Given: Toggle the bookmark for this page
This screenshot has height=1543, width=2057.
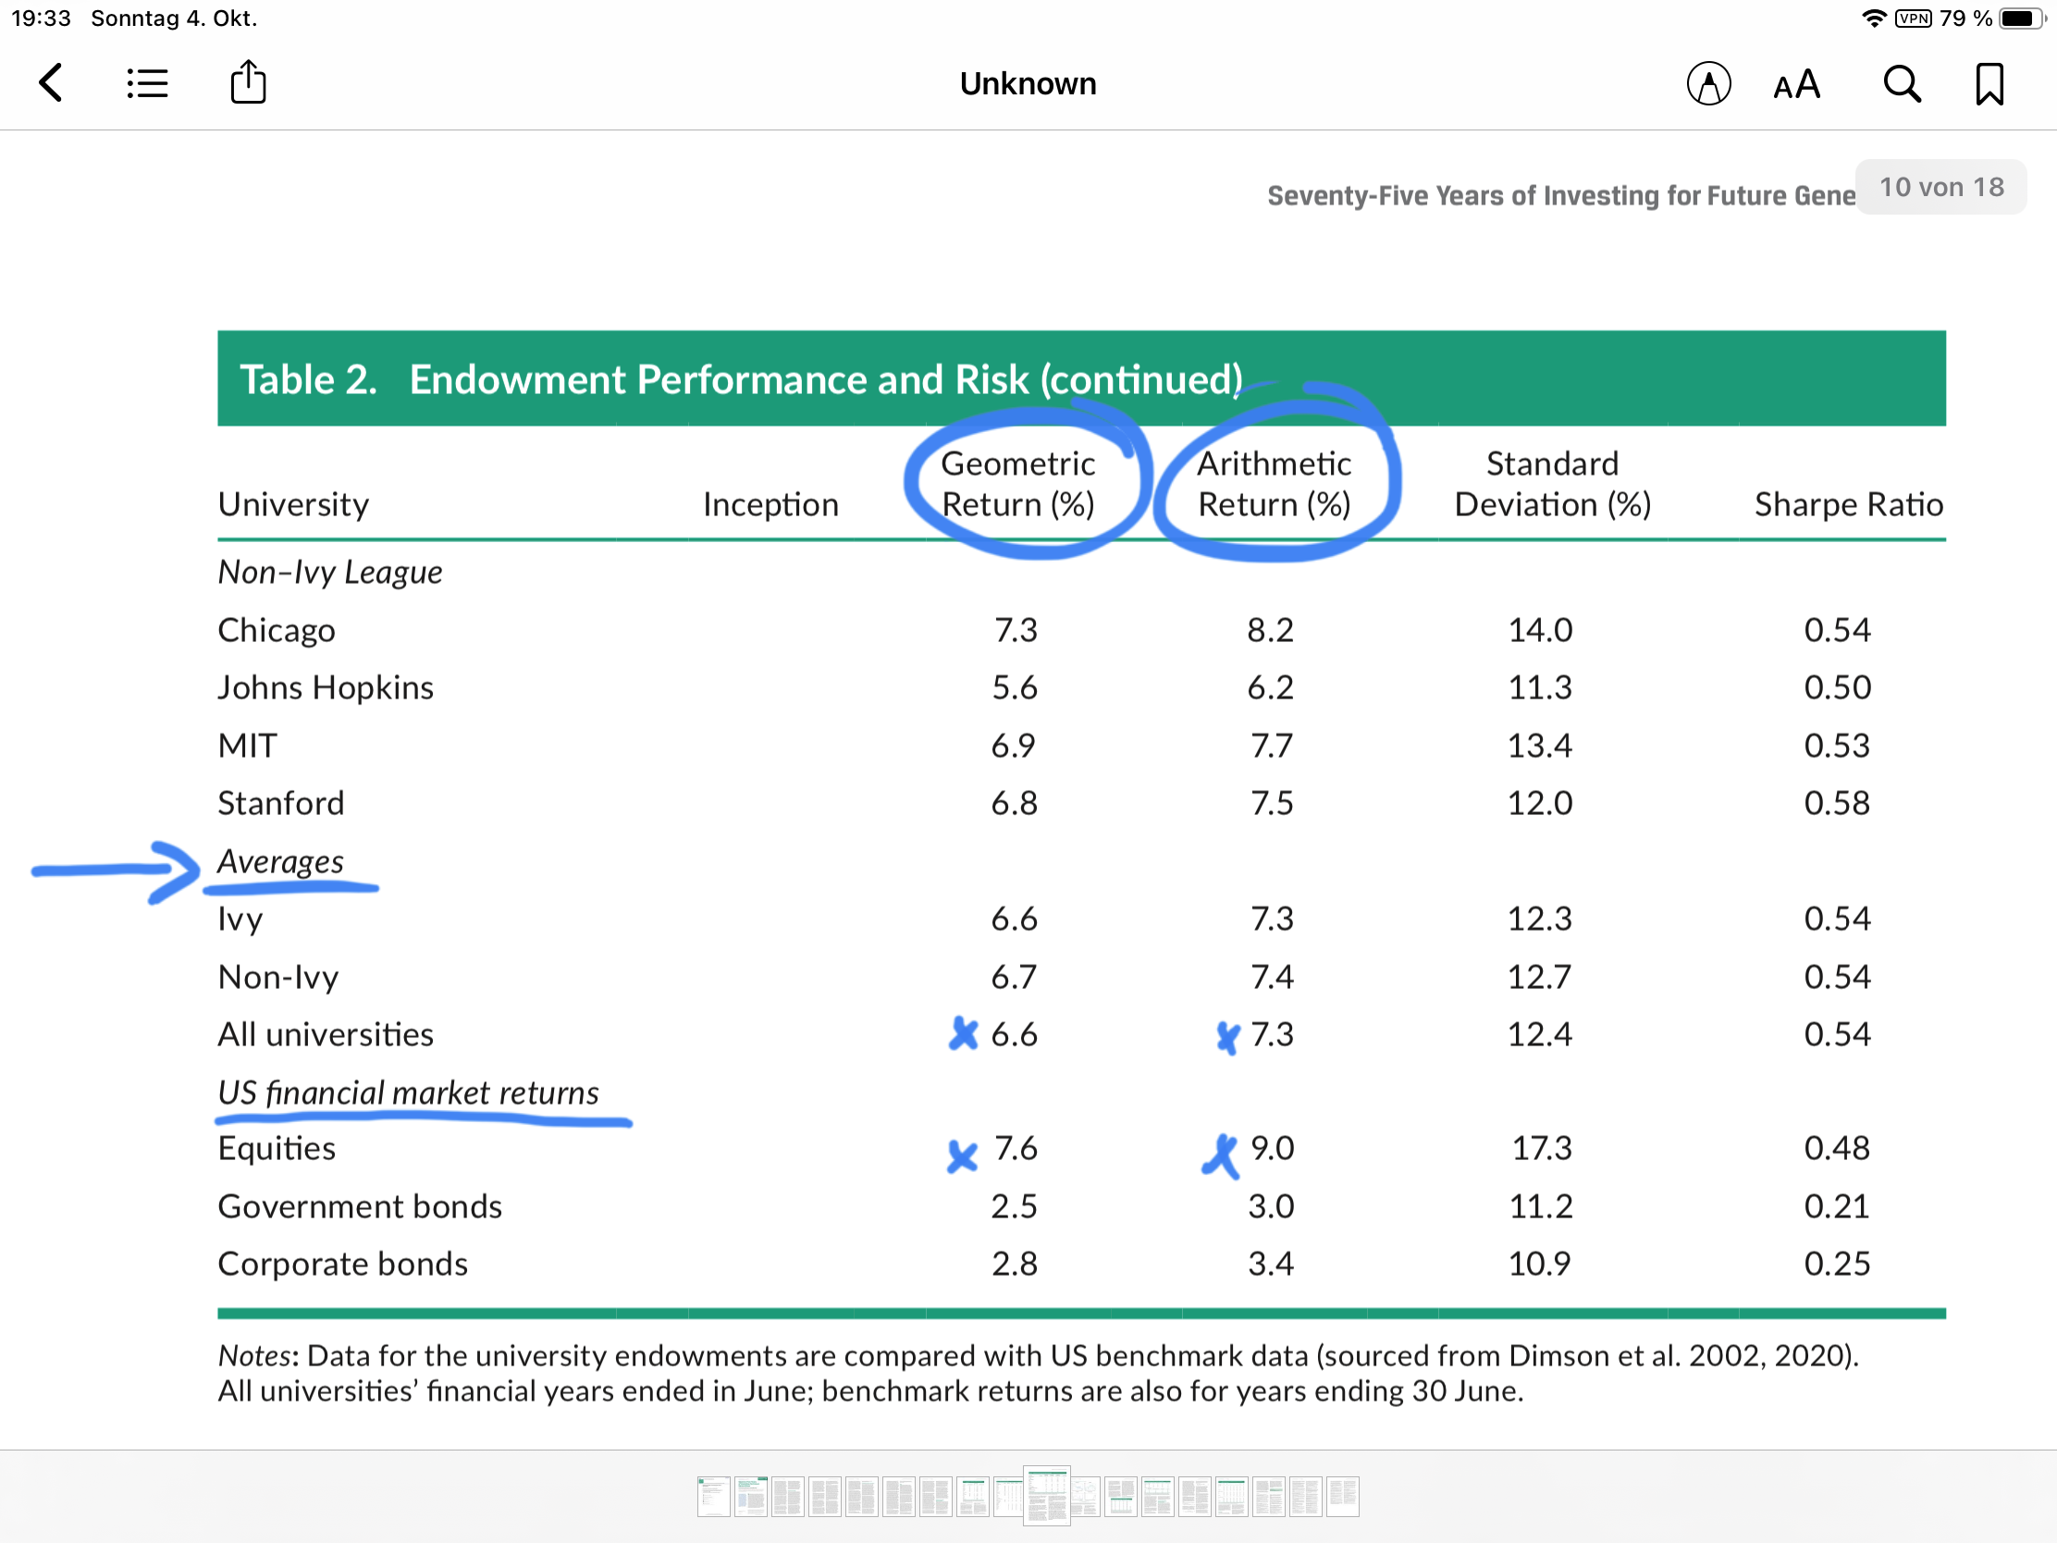Looking at the screenshot, I should tap(1989, 84).
